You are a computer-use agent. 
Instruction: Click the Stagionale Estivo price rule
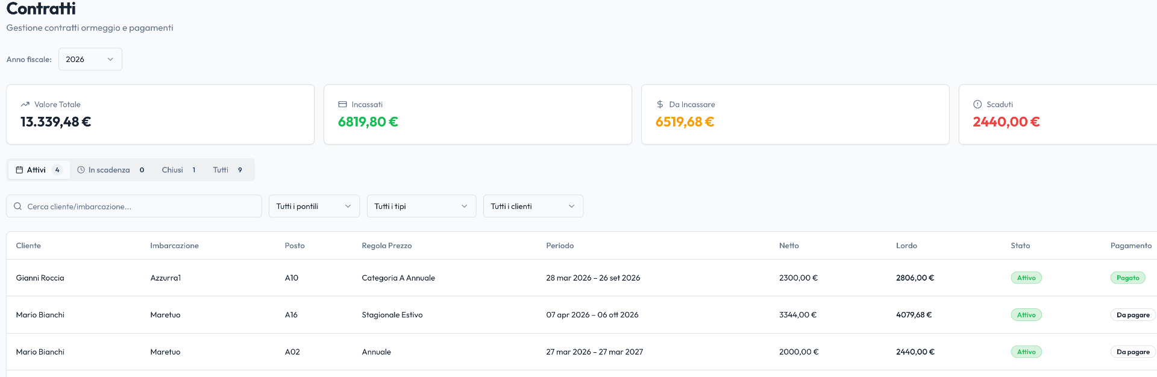point(392,315)
